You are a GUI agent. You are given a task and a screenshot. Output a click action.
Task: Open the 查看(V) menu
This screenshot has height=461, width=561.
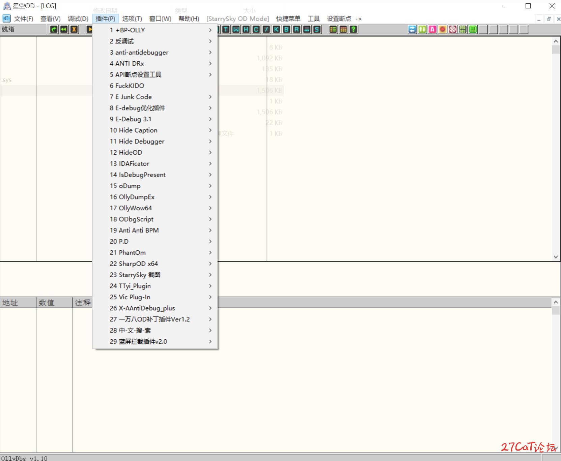click(51, 19)
